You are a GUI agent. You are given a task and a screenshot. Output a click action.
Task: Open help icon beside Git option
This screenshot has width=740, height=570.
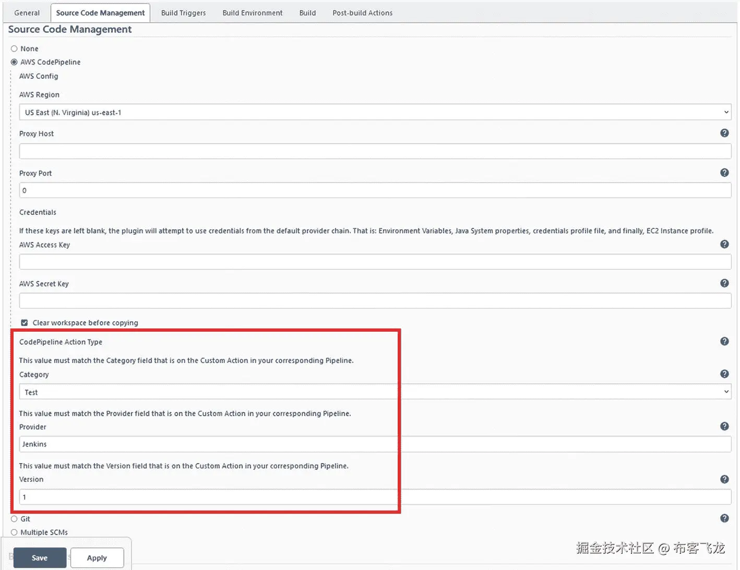point(724,518)
